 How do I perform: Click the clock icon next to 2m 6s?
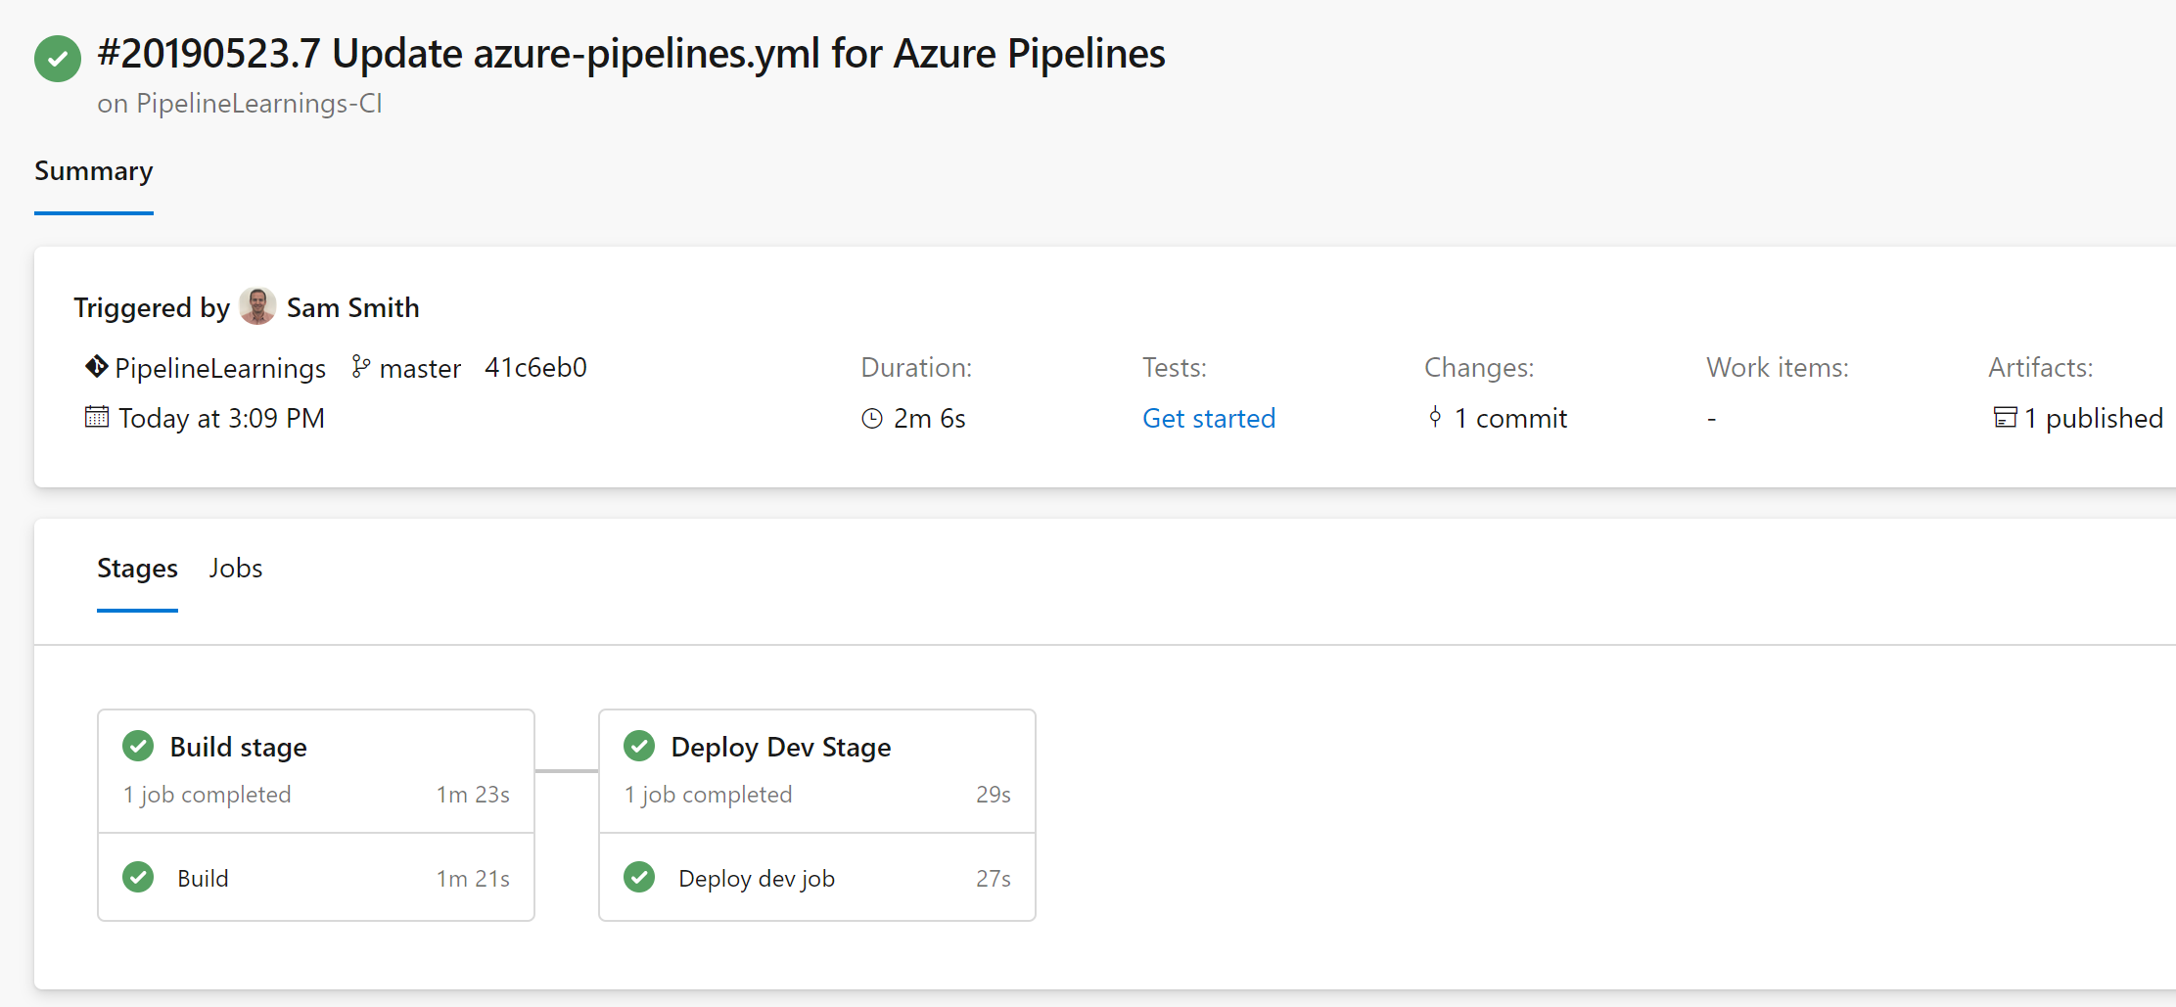(871, 419)
